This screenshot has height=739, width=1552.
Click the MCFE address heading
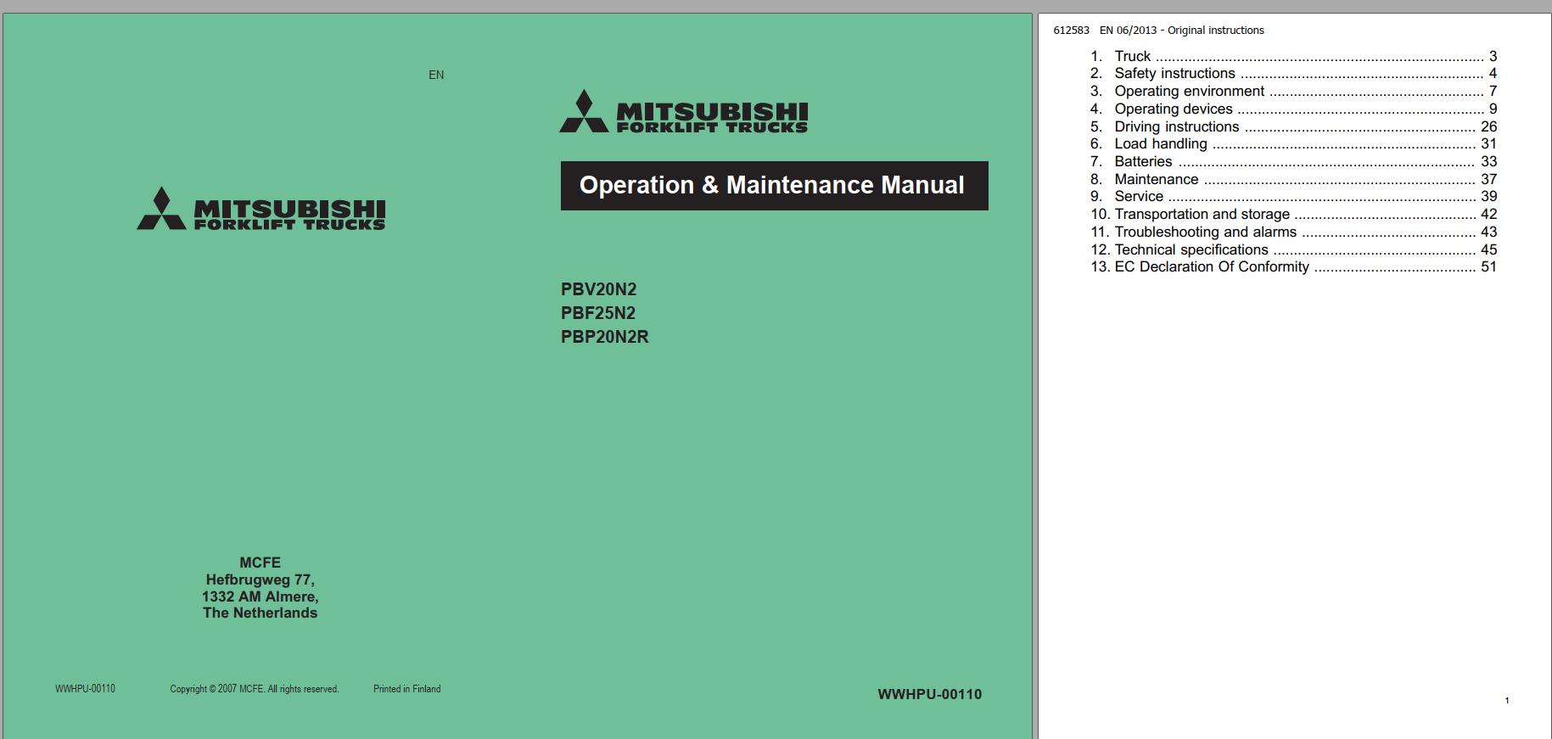260,563
